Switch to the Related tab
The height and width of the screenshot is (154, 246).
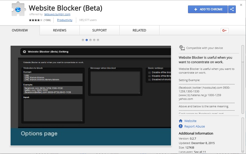(139, 30)
